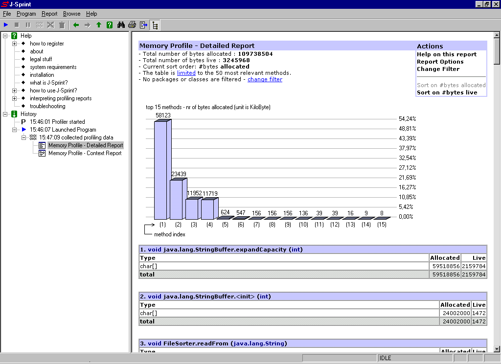This screenshot has height=364, width=501.
Task: Expand 'interpreting profiling reports' tree node
Action: click(x=15, y=98)
